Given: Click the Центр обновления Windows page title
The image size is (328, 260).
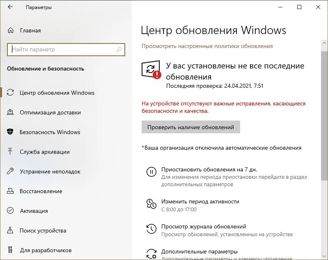Looking at the screenshot, I should pos(213,30).
